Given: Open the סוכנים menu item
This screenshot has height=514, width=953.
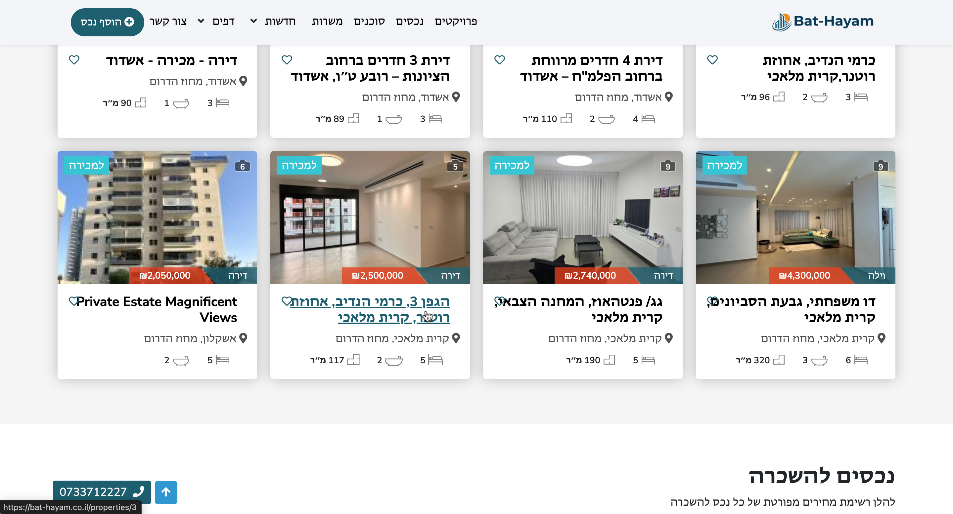Looking at the screenshot, I should (369, 21).
